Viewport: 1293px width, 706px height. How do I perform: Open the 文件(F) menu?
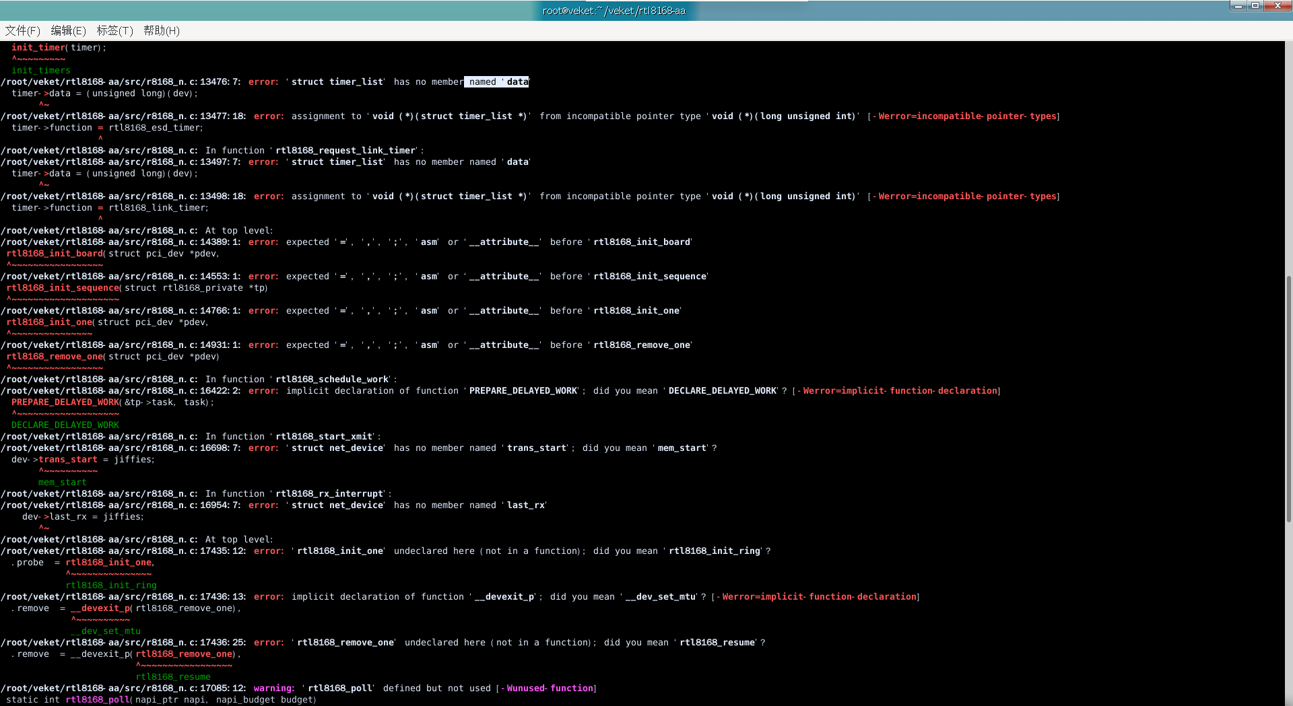22,30
